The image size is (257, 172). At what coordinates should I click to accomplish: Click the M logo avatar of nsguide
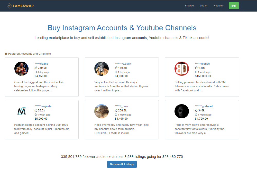click(22, 111)
